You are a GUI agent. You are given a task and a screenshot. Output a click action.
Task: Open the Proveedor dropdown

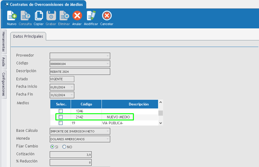point(108,56)
